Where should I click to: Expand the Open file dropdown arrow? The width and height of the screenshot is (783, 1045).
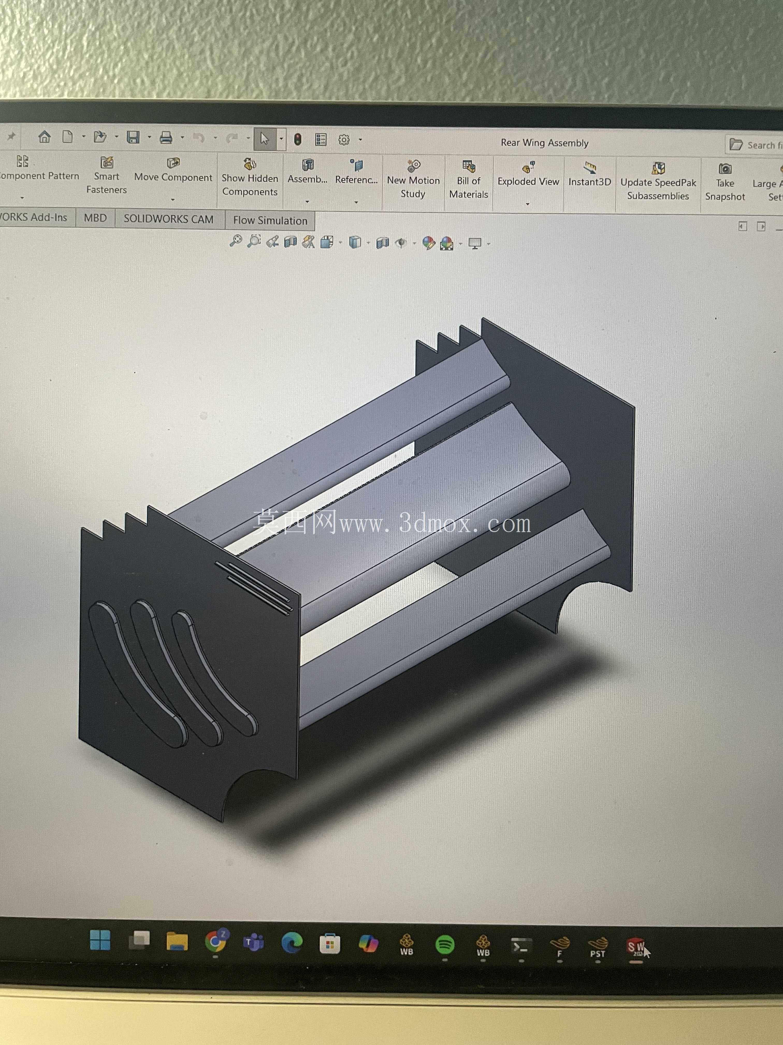(116, 137)
